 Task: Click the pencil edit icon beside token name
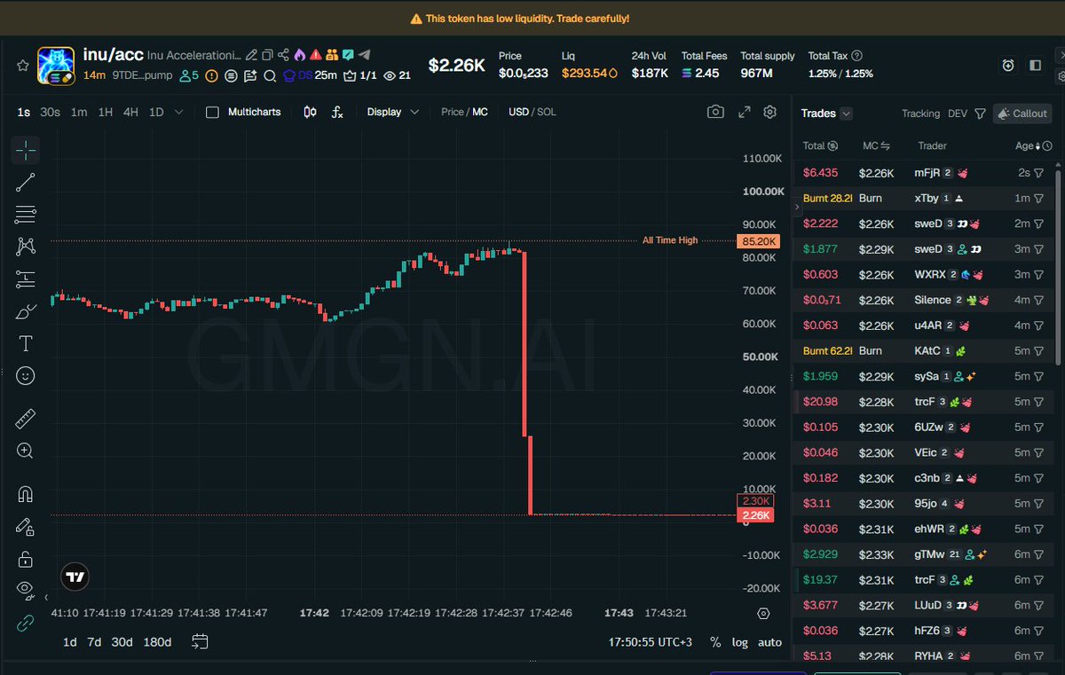coord(252,55)
